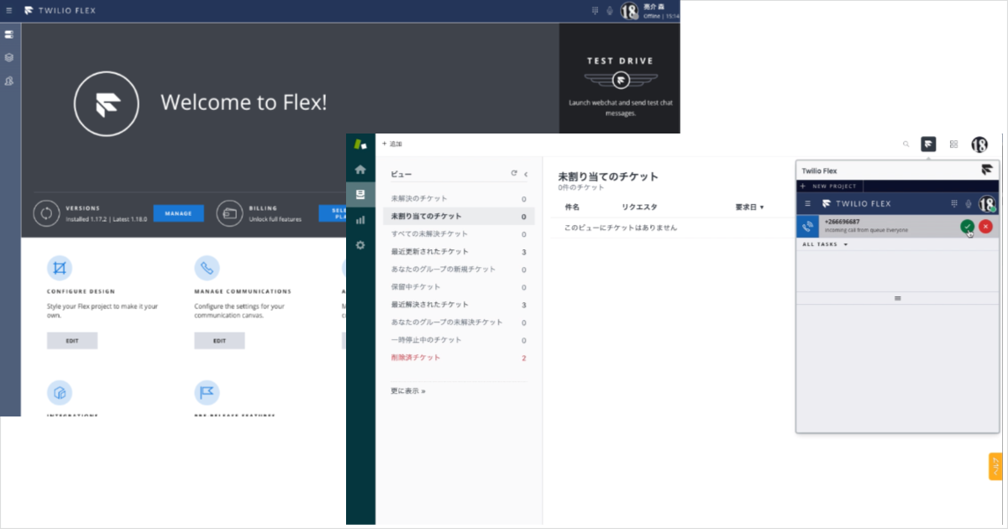Viewport: 1008px width, 529px height.
Task: Click Flex logo in popup title bar
Action: (x=987, y=170)
